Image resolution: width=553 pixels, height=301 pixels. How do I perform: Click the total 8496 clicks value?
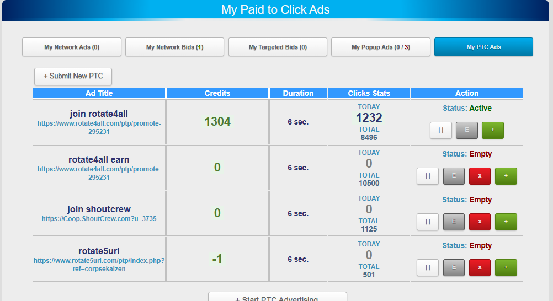click(x=369, y=137)
